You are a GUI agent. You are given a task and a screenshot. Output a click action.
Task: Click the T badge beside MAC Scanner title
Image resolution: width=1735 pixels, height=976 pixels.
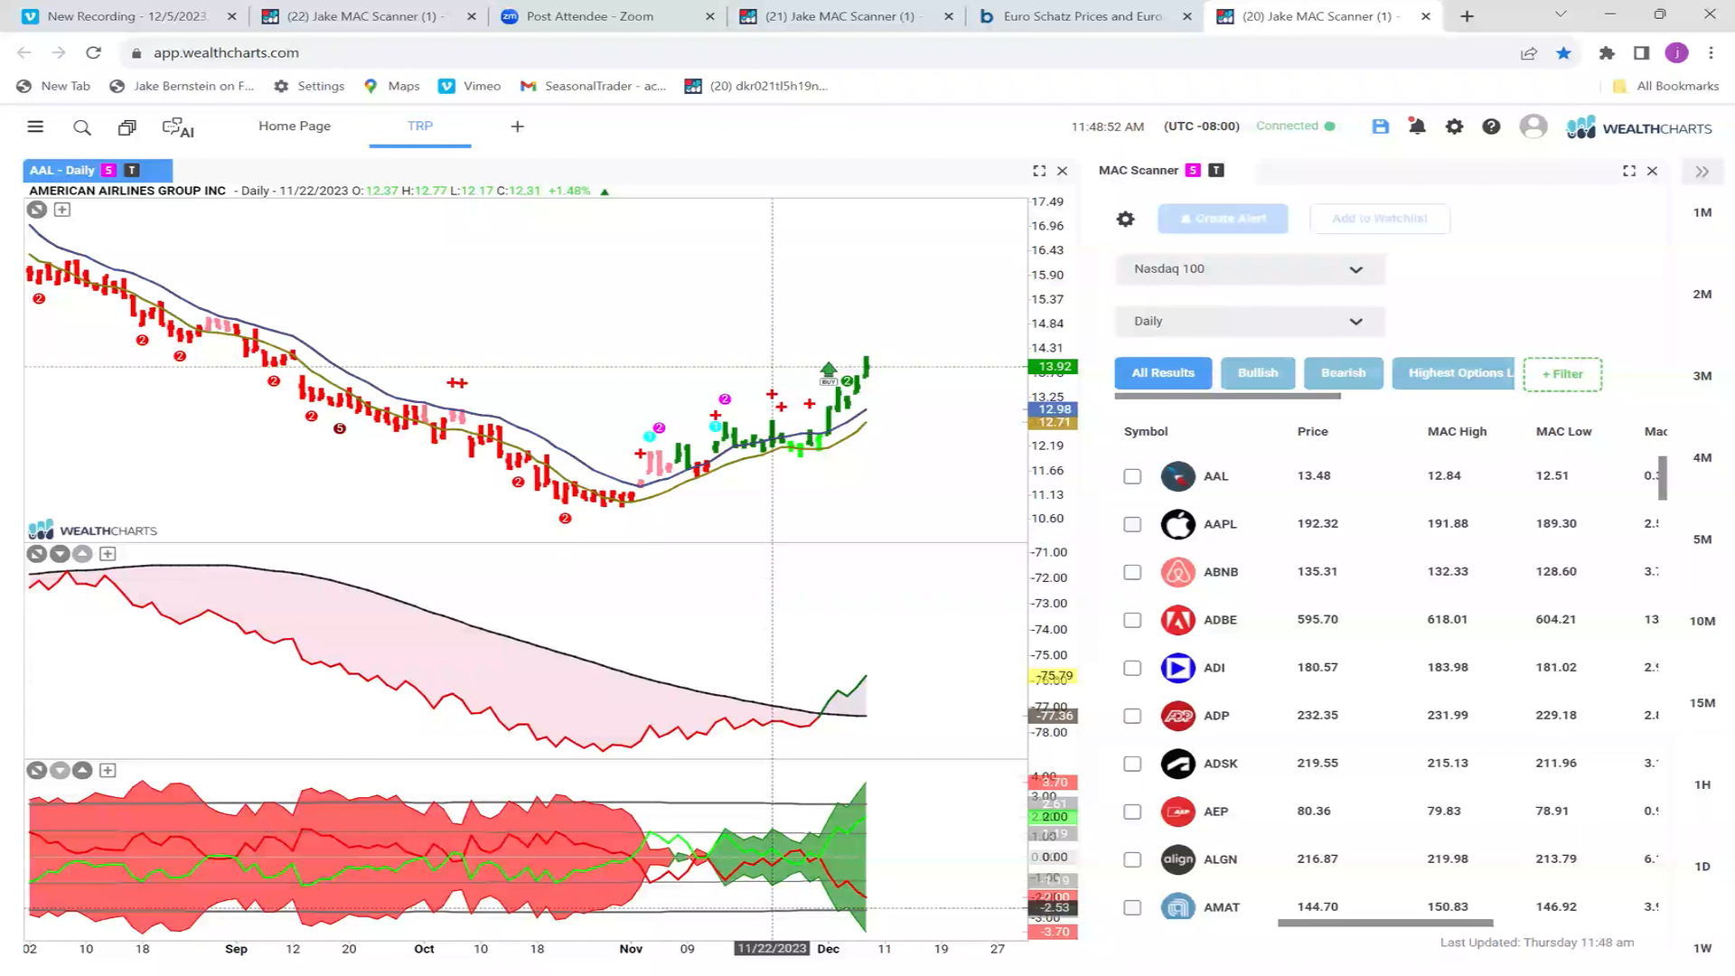[1216, 170]
